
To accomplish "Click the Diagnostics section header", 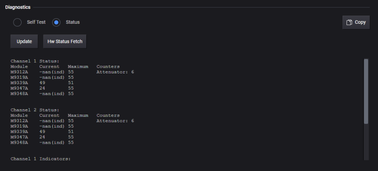I will point(18,7).
